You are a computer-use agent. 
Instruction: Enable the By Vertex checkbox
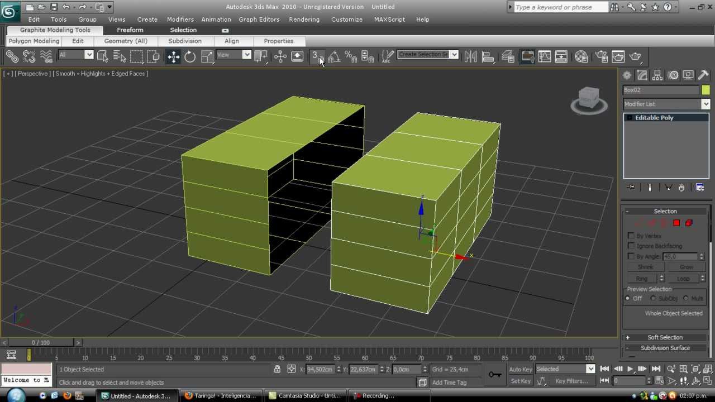click(631, 236)
